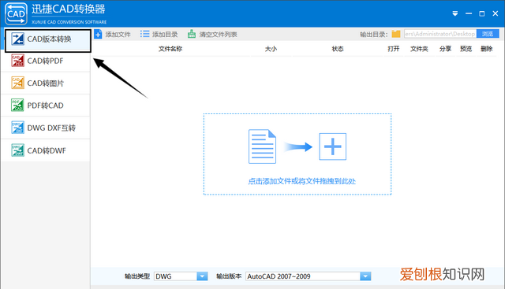Click 点击添加文件或将文件拖拽到此处 link

301,181
